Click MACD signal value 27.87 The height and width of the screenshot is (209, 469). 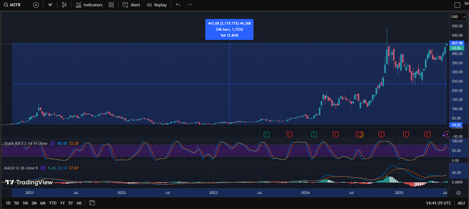click(x=74, y=168)
